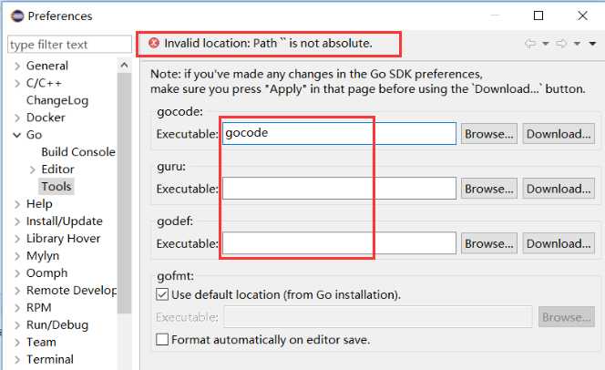
Task: Focus the guru Executable input field
Action: pyautogui.click(x=338, y=189)
